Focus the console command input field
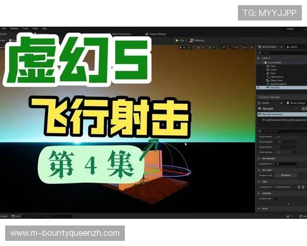 click(48, 216)
